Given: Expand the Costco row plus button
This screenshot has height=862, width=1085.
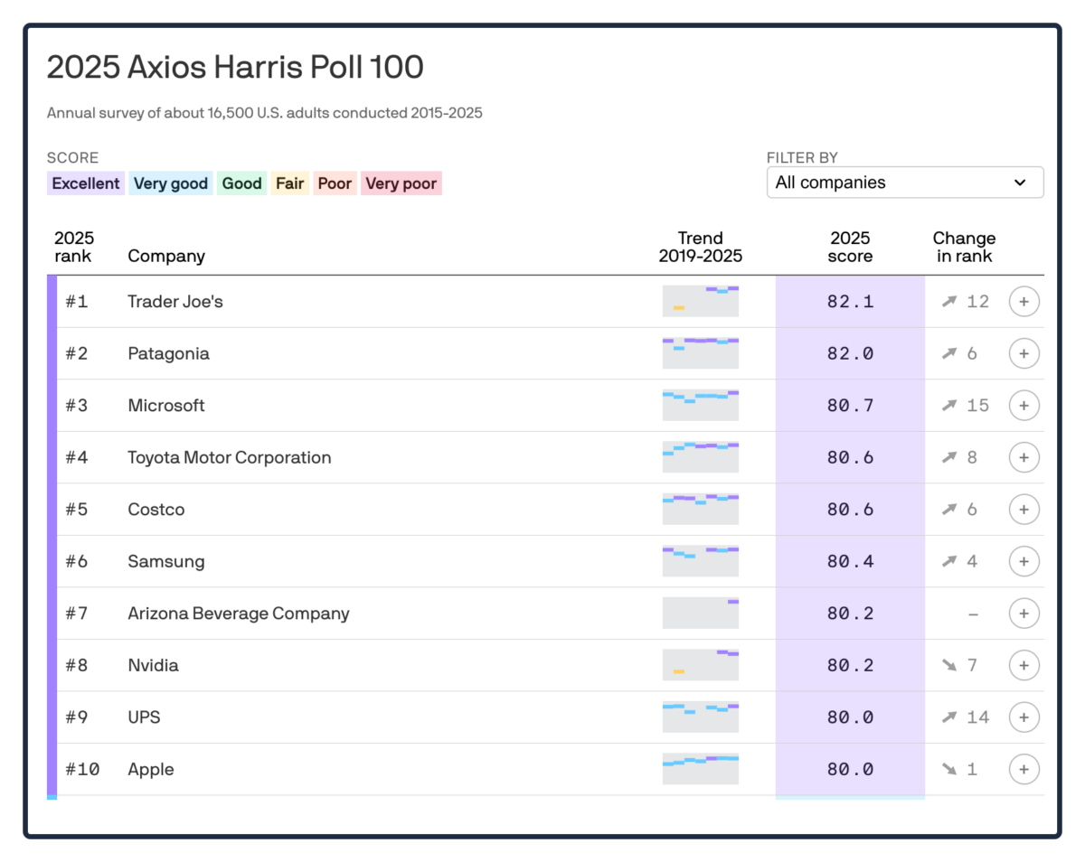Looking at the screenshot, I should click(x=1024, y=510).
